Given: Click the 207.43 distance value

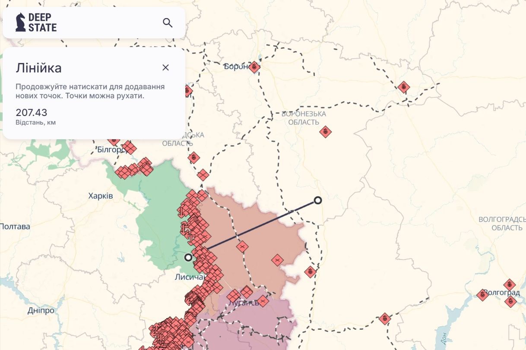Looking at the screenshot, I should (x=32, y=112).
